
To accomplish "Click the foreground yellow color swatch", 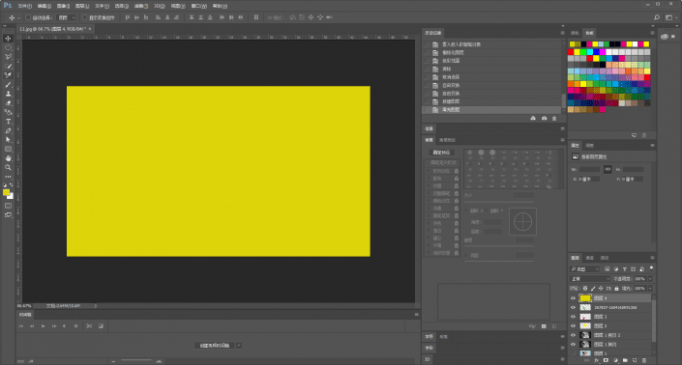I will 6,192.
